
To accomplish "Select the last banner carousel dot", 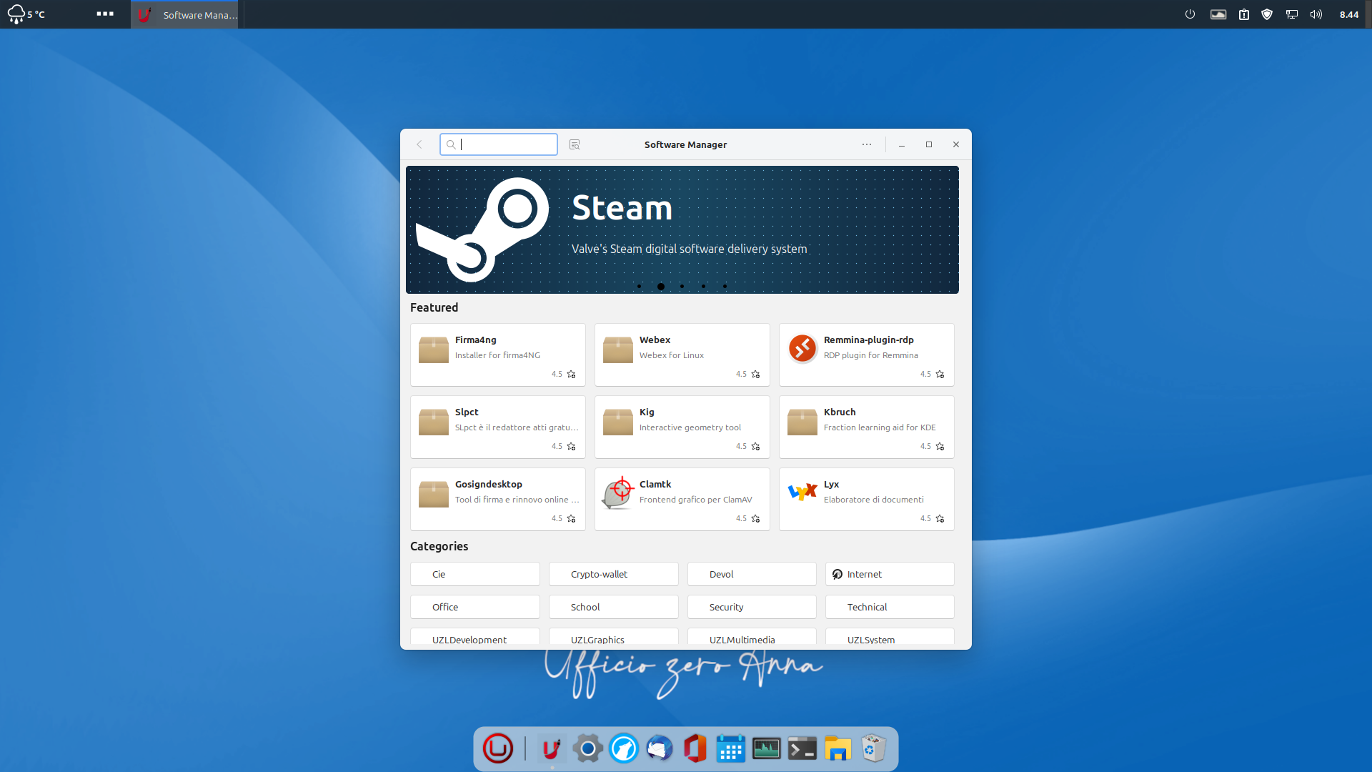I will coord(725,287).
